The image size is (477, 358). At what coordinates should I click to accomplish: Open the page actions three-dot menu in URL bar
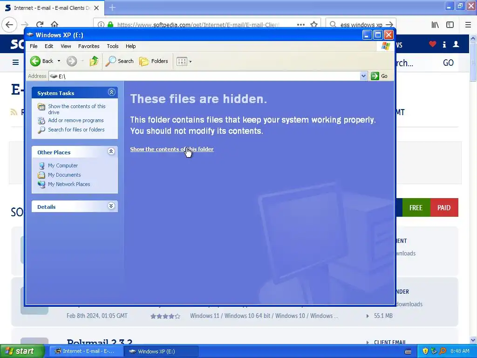(301, 25)
